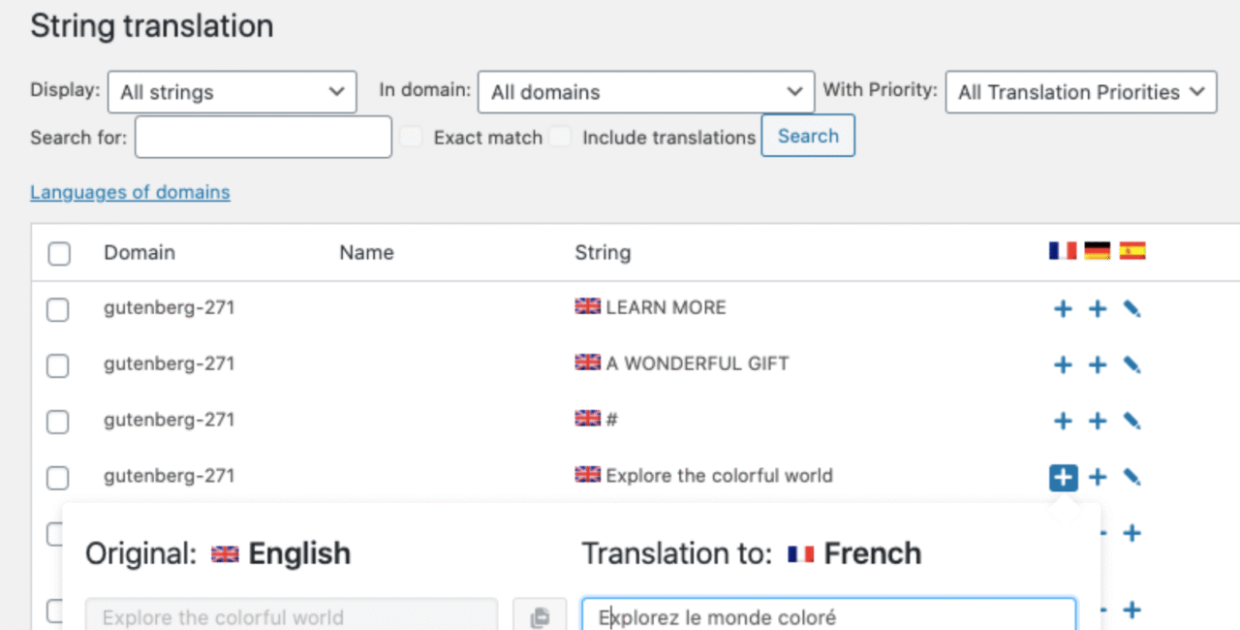Add French translation for LEARN MORE
Image resolution: width=1240 pixels, height=630 pixels.
pos(1063,309)
